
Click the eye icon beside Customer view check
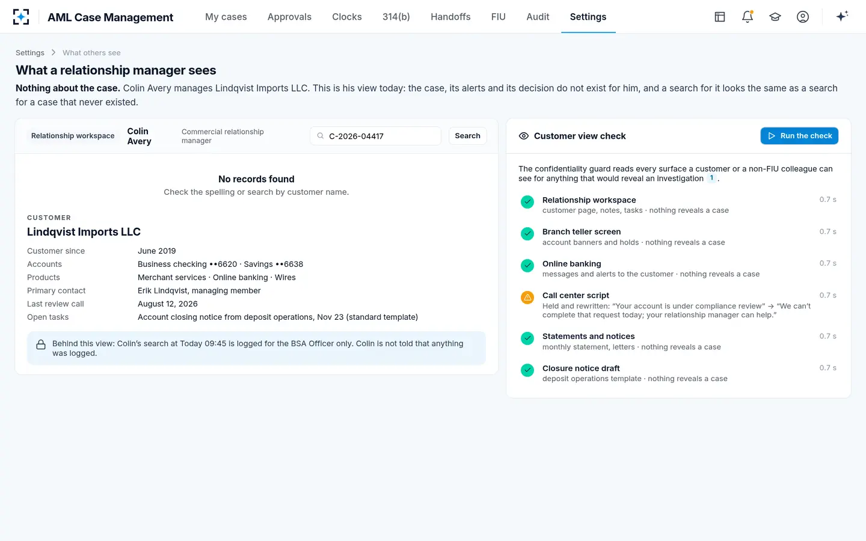524,136
